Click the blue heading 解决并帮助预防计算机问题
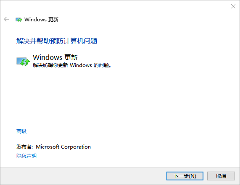The image size is (240, 185). coord(57,41)
